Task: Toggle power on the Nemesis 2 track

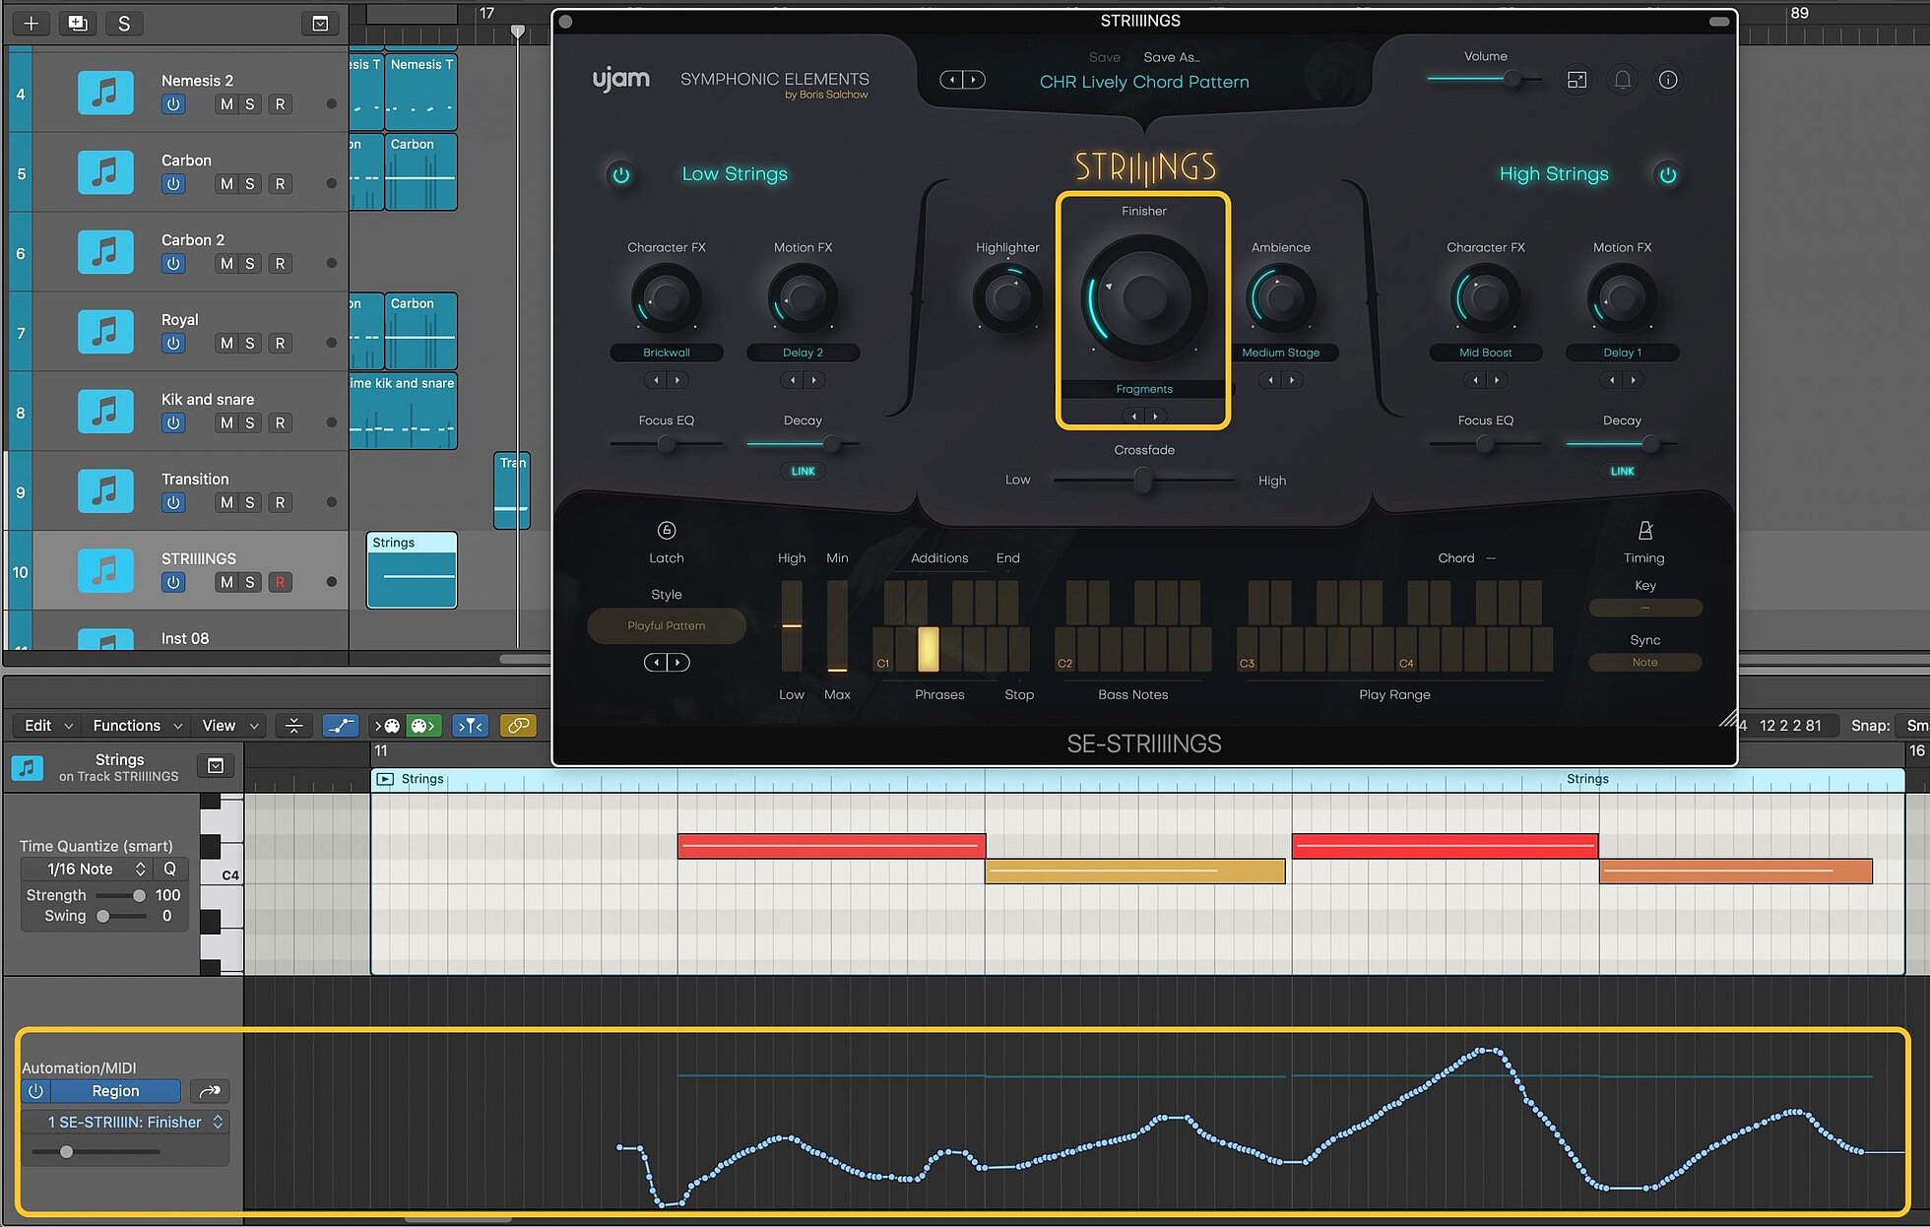Action: tap(173, 104)
